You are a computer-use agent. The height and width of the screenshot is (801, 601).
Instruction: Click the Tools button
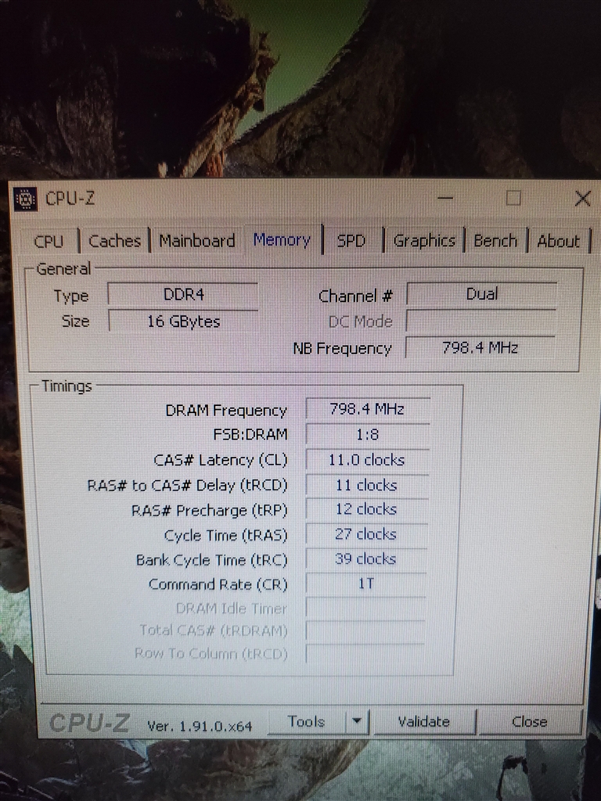point(307,721)
